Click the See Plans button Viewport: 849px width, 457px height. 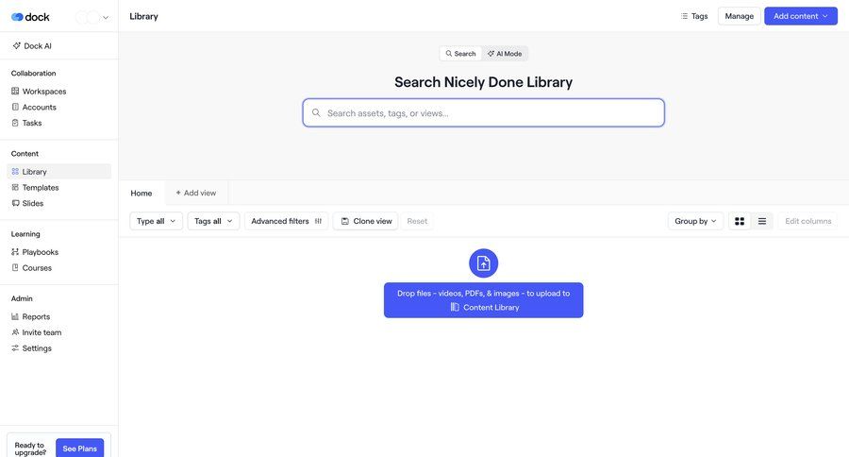(79, 448)
